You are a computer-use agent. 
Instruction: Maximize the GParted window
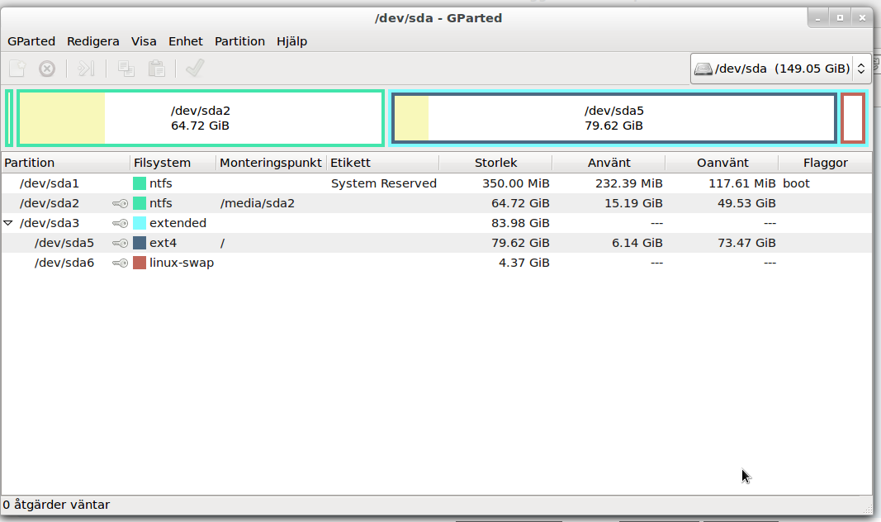840,18
